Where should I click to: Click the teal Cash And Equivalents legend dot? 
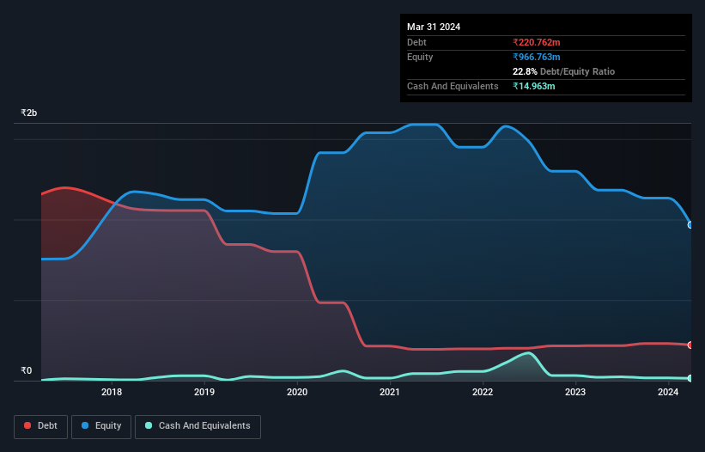(x=149, y=425)
